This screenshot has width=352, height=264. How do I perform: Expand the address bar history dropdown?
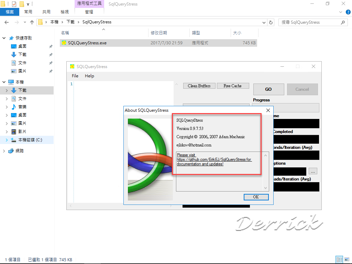coord(264,22)
